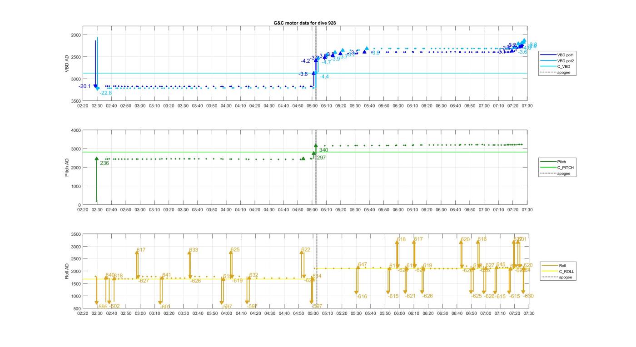Select the "-22.8" VBD data label
The width and height of the screenshot is (636, 347).
pyautogui.click(x=106, y=93)
